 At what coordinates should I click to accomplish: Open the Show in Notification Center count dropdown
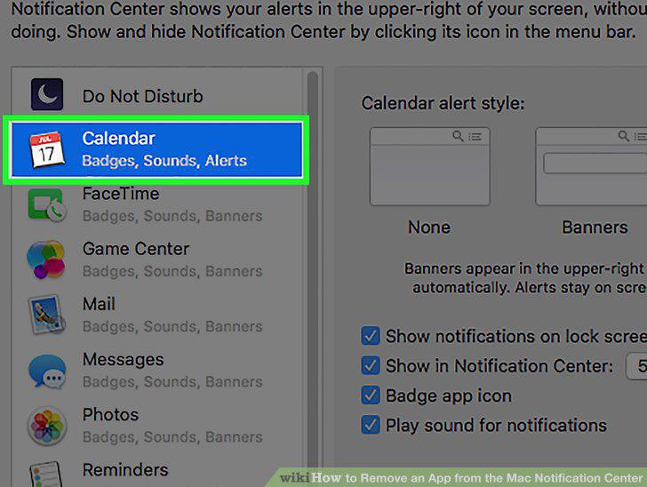coord(636,366)
